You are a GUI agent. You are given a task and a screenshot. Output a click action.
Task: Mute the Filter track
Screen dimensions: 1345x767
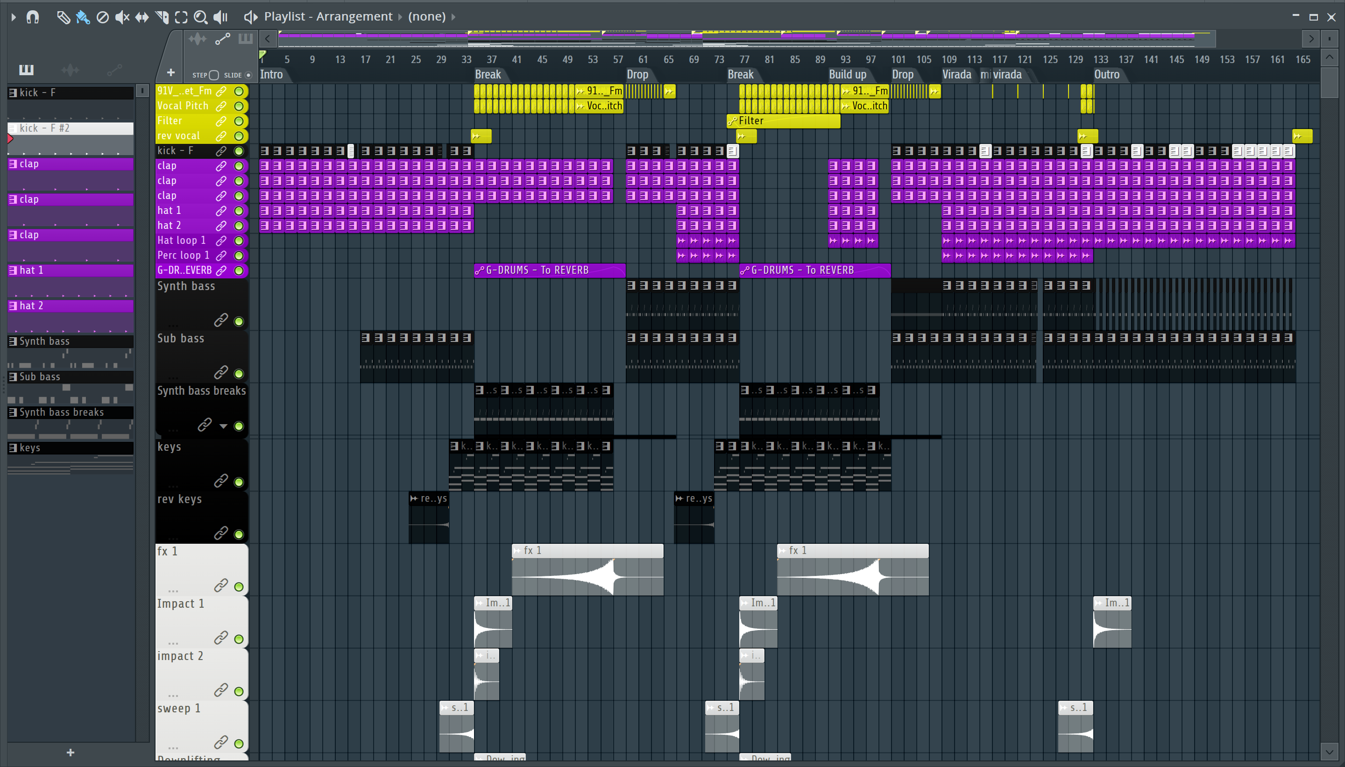click(x=239, y=121)
